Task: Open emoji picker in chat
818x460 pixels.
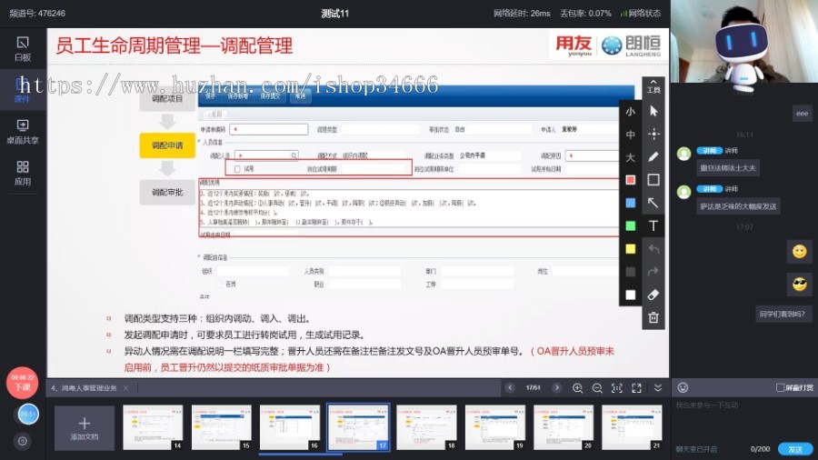Action: click(683, 387)
